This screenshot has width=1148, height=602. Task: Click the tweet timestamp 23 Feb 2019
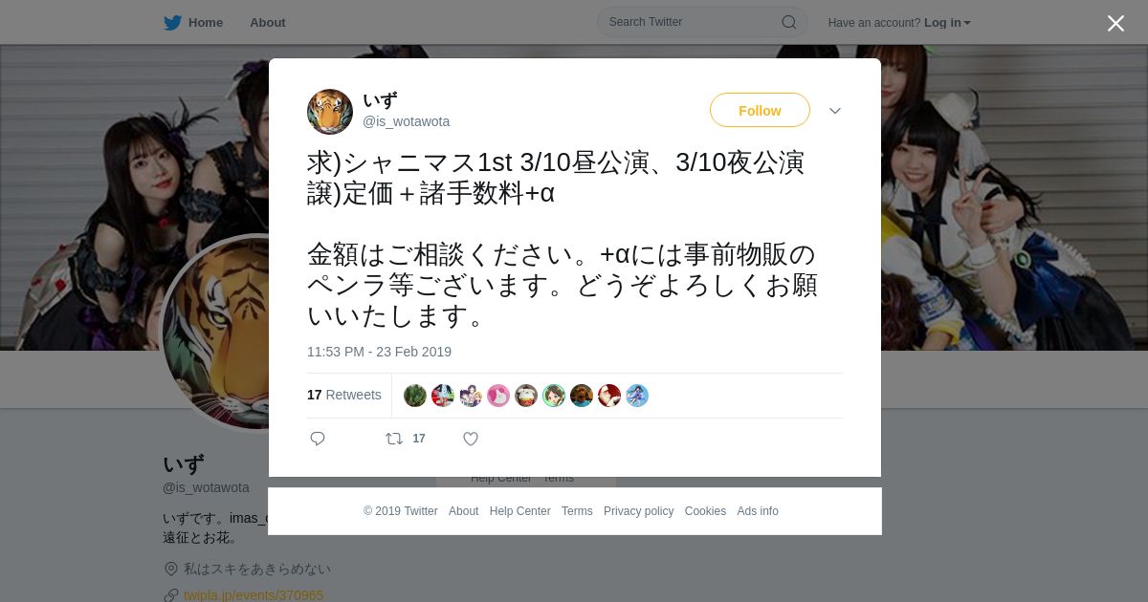[379, 352]
